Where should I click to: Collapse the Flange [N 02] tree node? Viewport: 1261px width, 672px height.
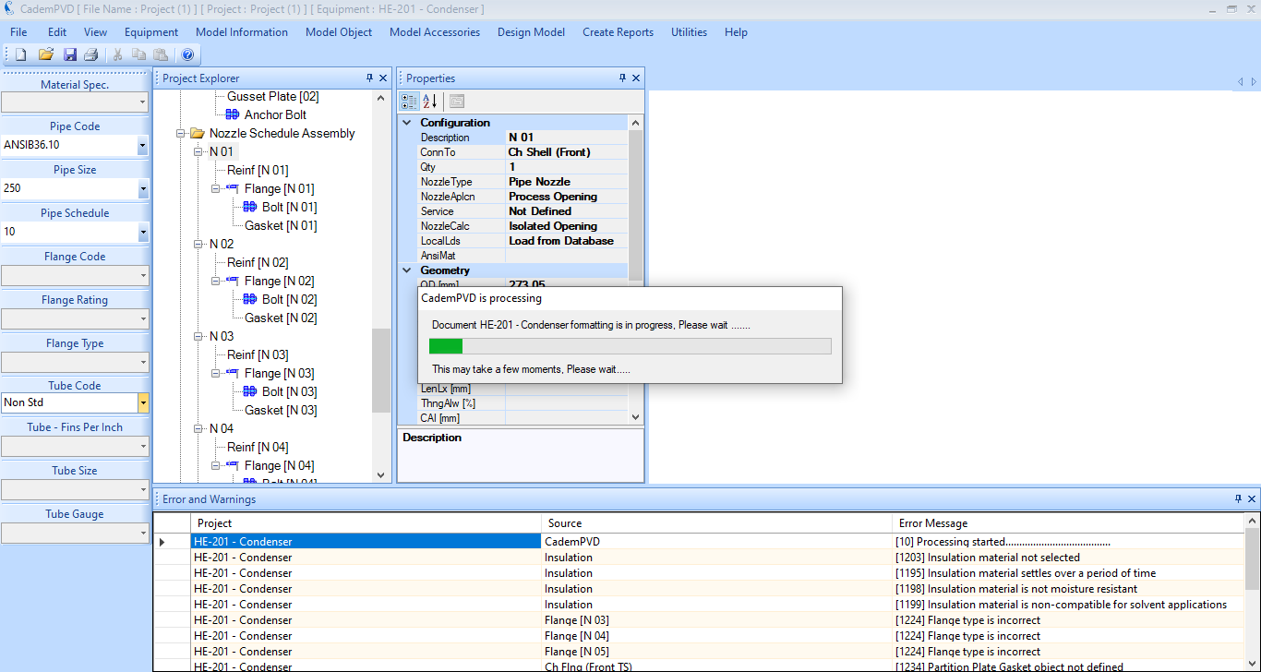tap(215, 281)
